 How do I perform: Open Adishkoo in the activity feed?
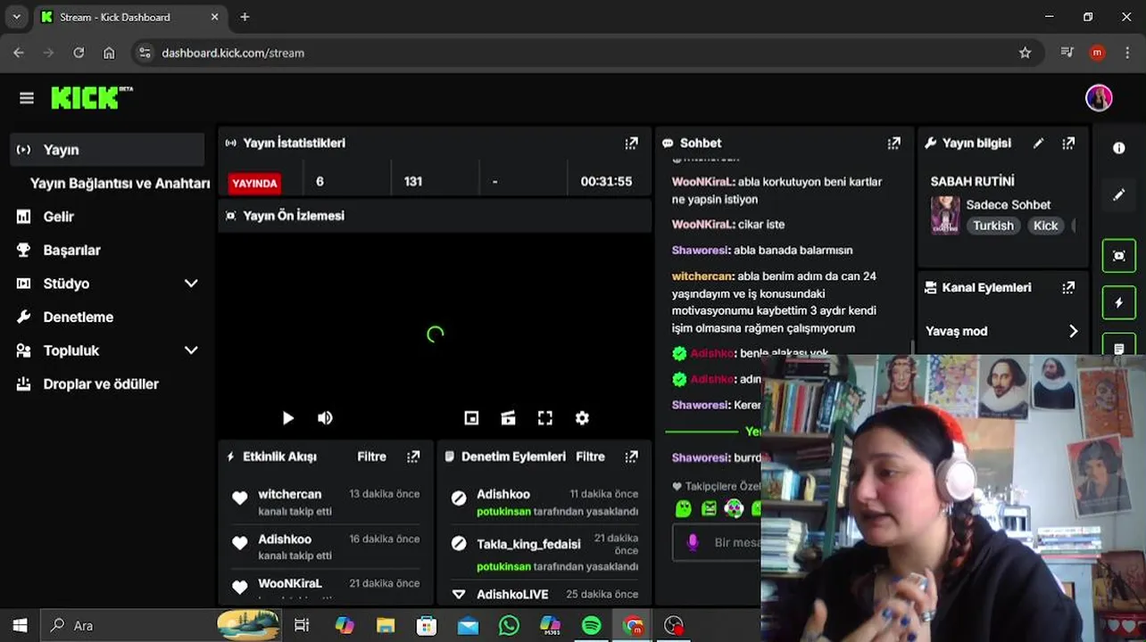click(x=285, y=539)
